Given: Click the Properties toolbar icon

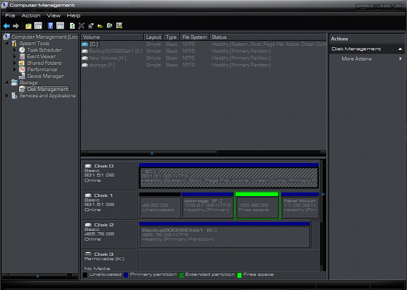Looking at the screenshot, I should pyautogui.click(x=91, y=26).
